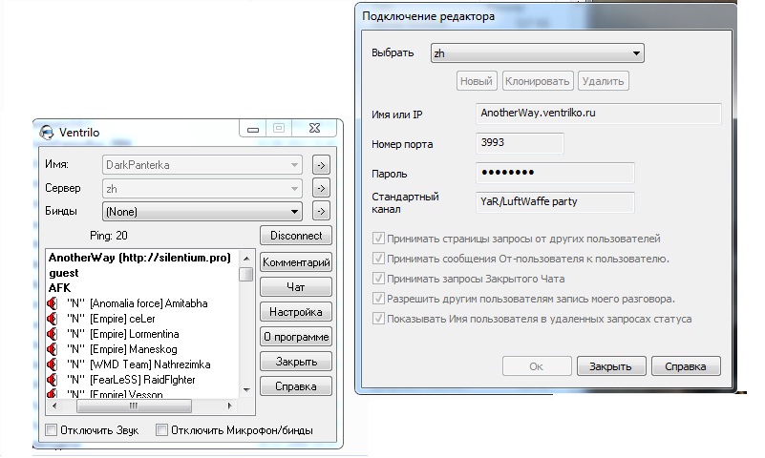Close the Ventrilo window with X
Viewport: 765px width, 458px height.
[314, 128]
